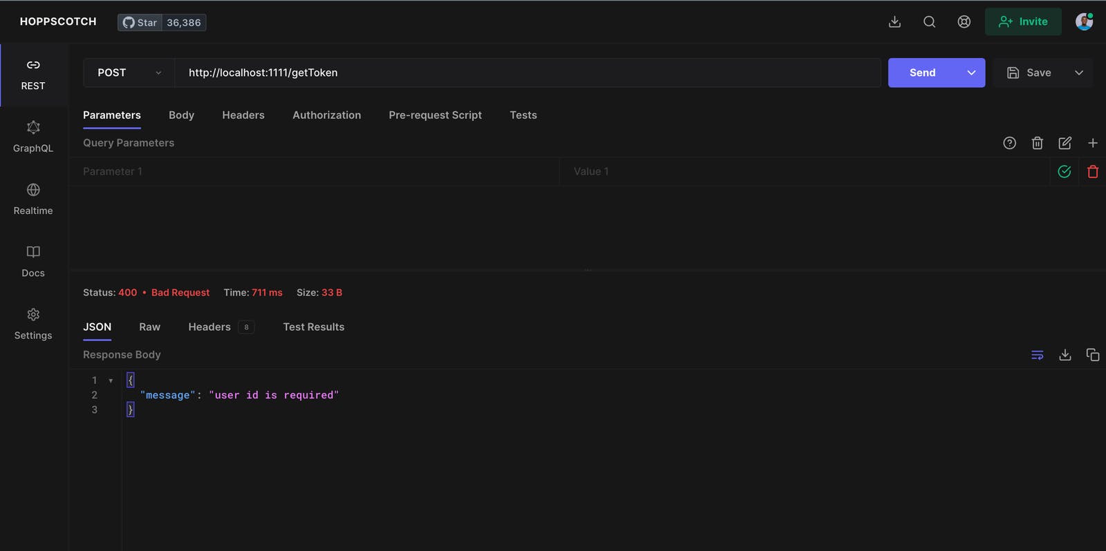Click the Value 1 field
The height and width of the screenshot is (551, 1106).
pos(805,171)
